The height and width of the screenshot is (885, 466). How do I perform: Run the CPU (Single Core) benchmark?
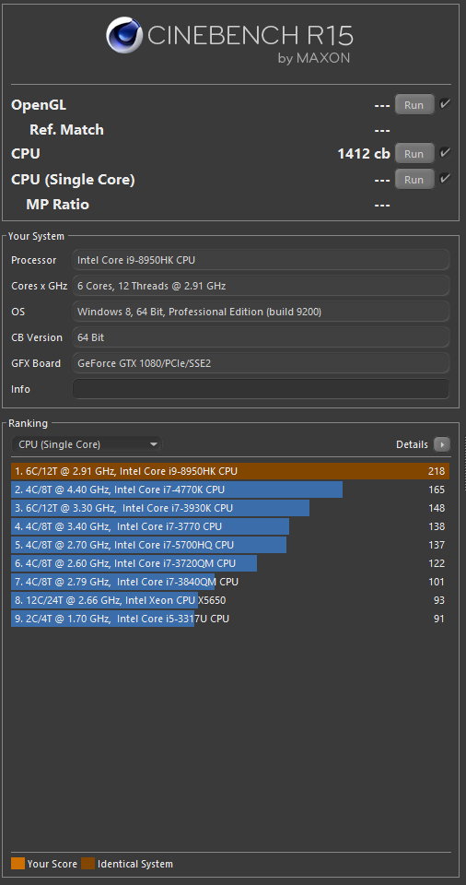[x=414, y=180]
